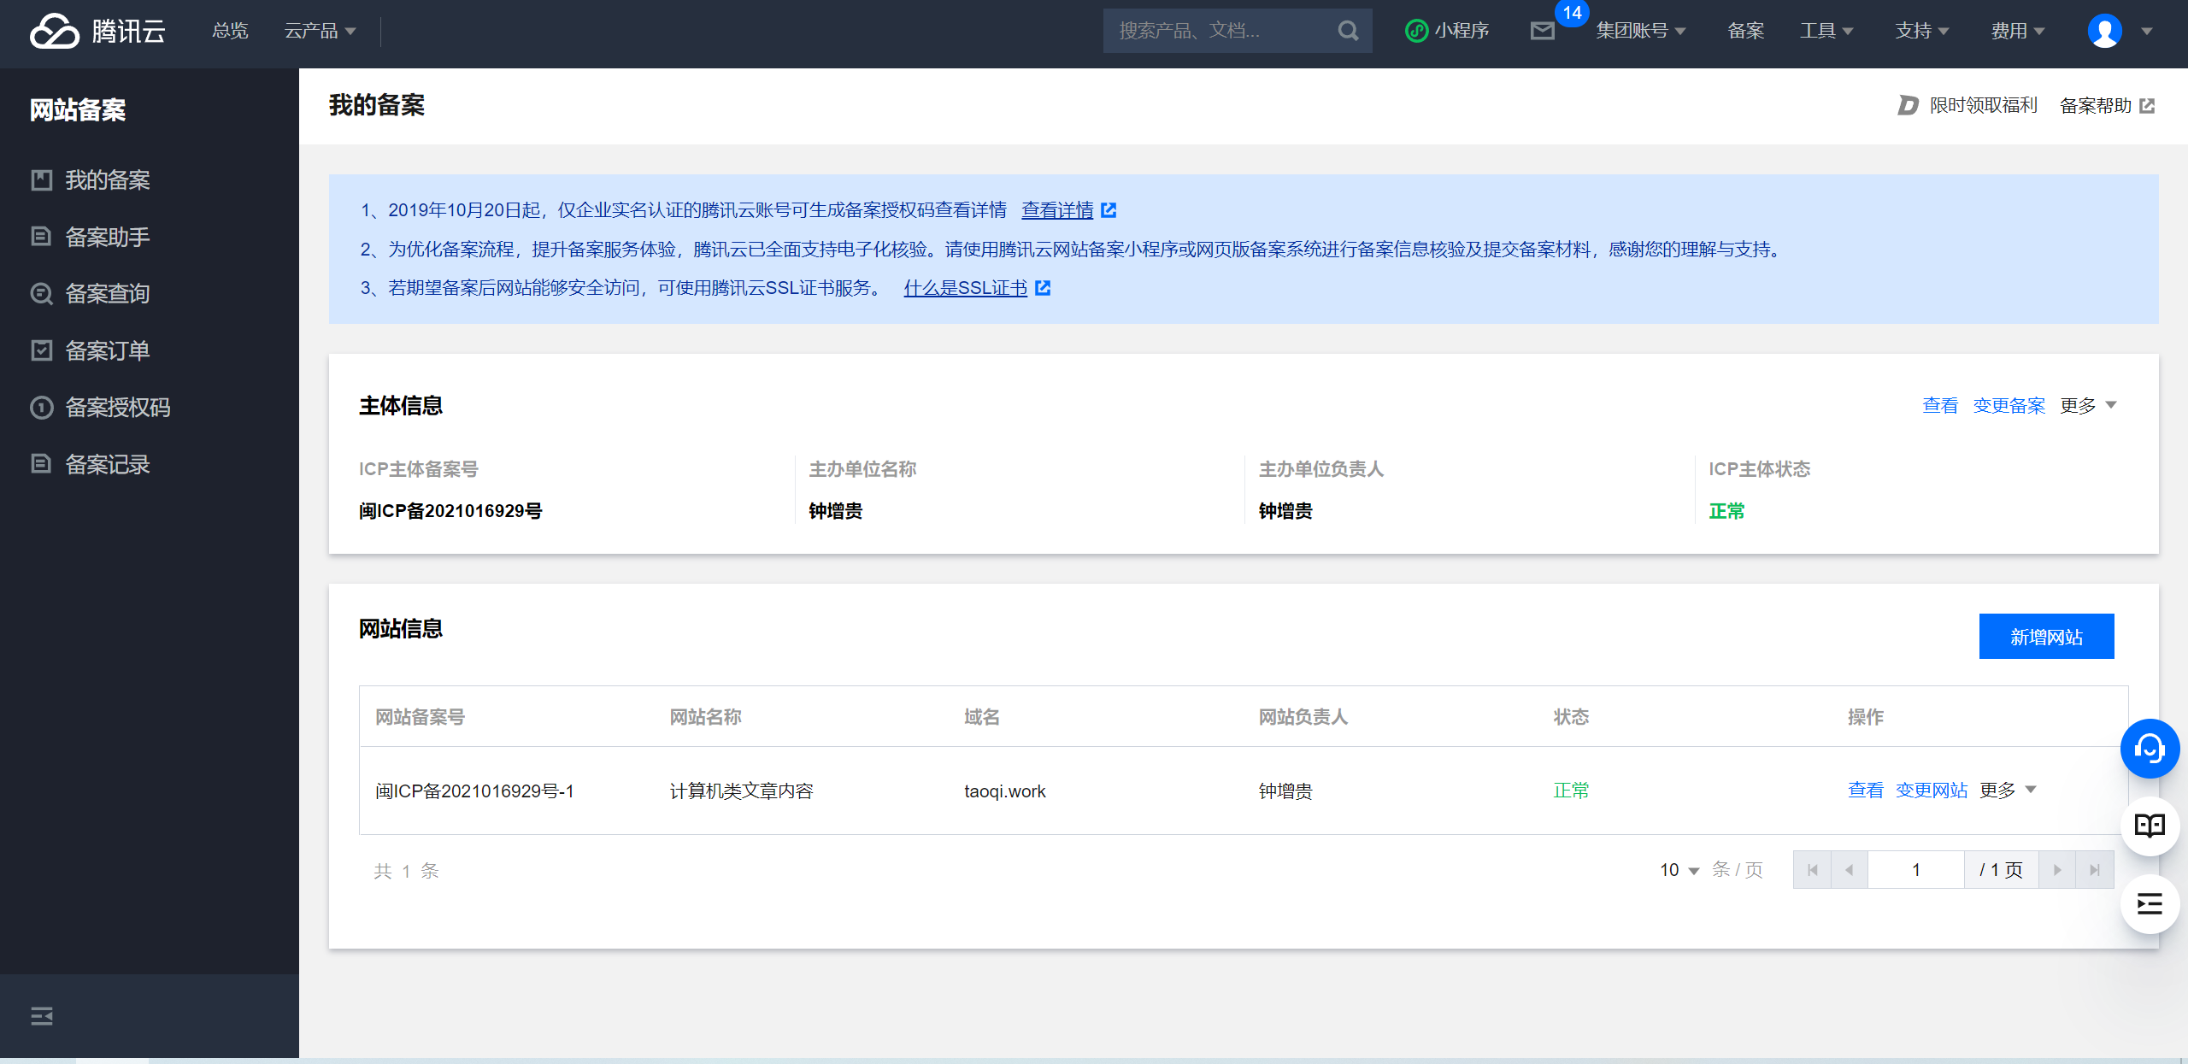2188x1064 pixels.
Task: Click the 新增网站 button
Action: click(x=2046, y=637)
